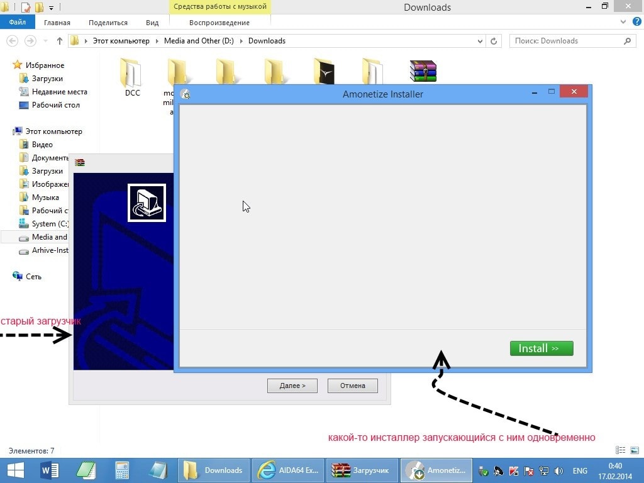Screen dimensions: 644x483
Task: Select the folder with the dark cover thumbnail
Action: click(x=324, y=71)
